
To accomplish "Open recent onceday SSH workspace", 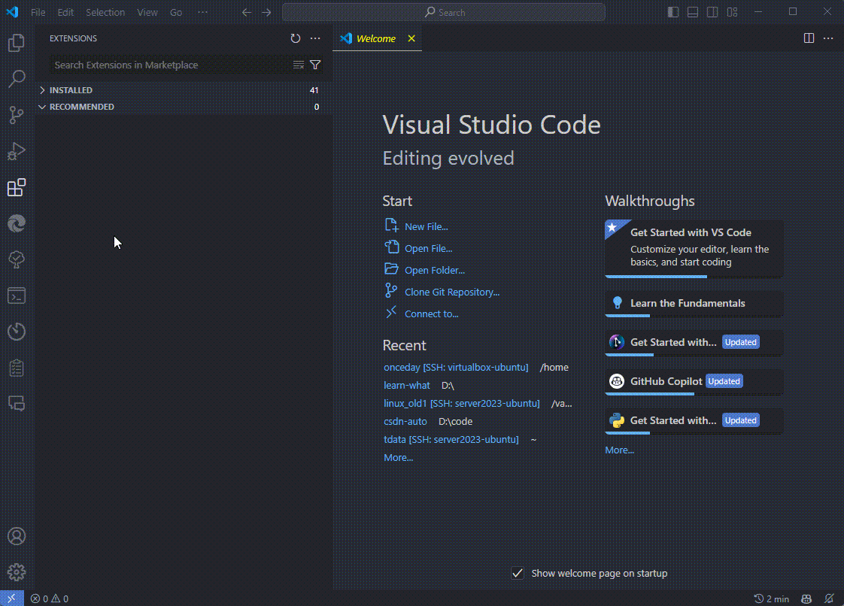I will click(456, 367).
